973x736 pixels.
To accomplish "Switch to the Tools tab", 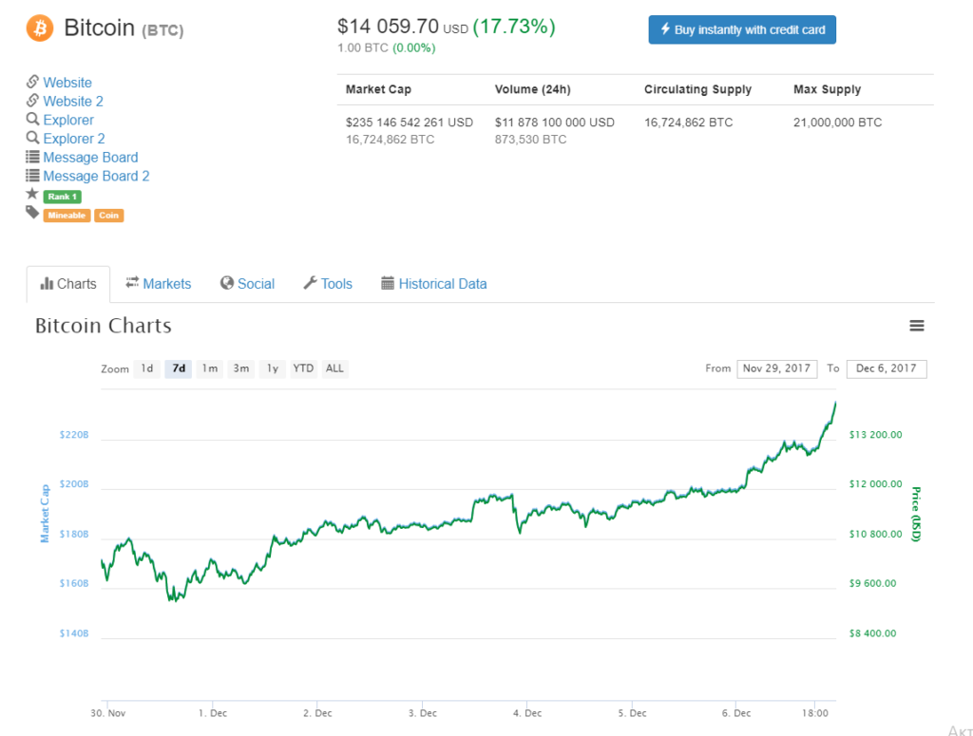I will [328, 283].
